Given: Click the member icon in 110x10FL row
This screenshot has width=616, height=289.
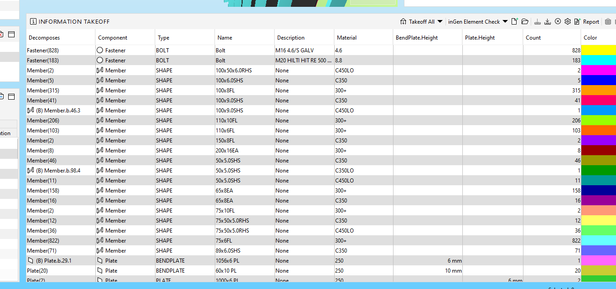Looking at the screenshot, I should [x=100, y=120].
